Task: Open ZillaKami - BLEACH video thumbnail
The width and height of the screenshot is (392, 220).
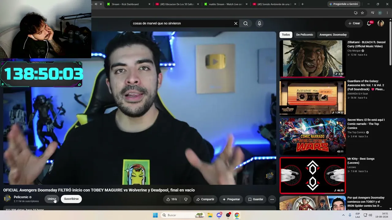Action: 312,59
